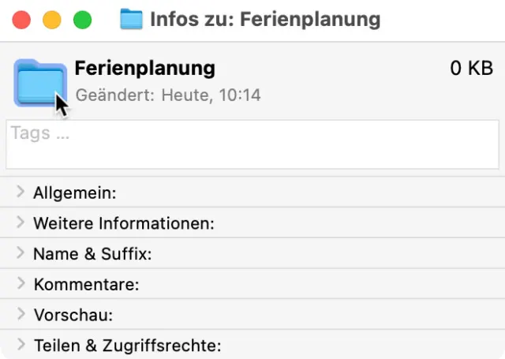
Task: Show the Vorschau section via its chevron
Action: point(21,314)
